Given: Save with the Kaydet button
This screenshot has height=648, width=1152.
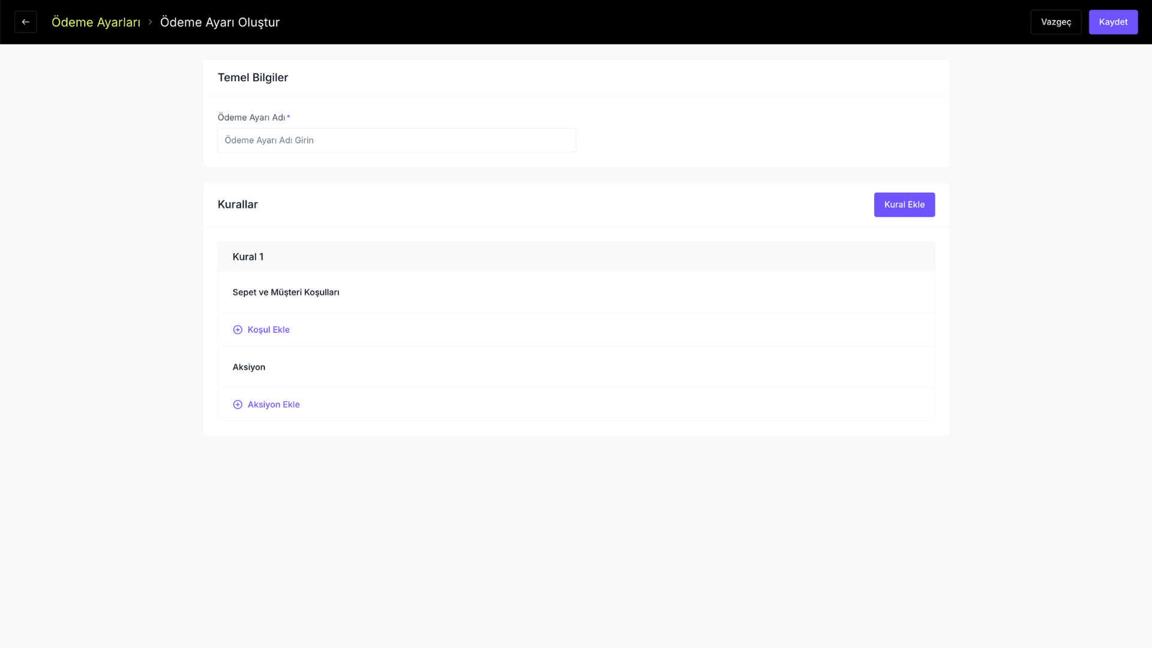Looking at the screenshot, I should pos(1113,22).
